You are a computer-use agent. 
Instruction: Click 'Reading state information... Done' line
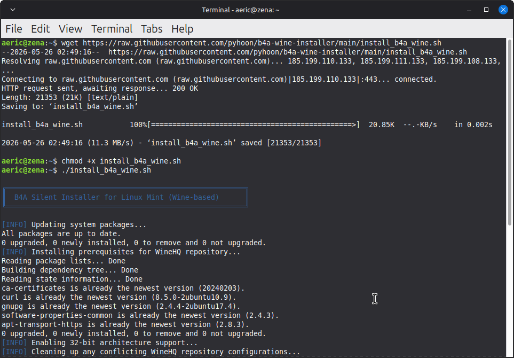click(72, 279)
